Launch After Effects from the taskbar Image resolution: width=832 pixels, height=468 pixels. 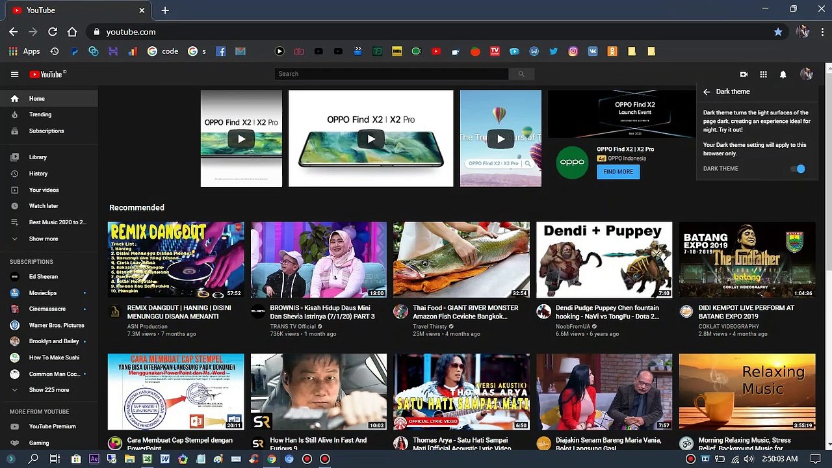(x=94, y=459)
